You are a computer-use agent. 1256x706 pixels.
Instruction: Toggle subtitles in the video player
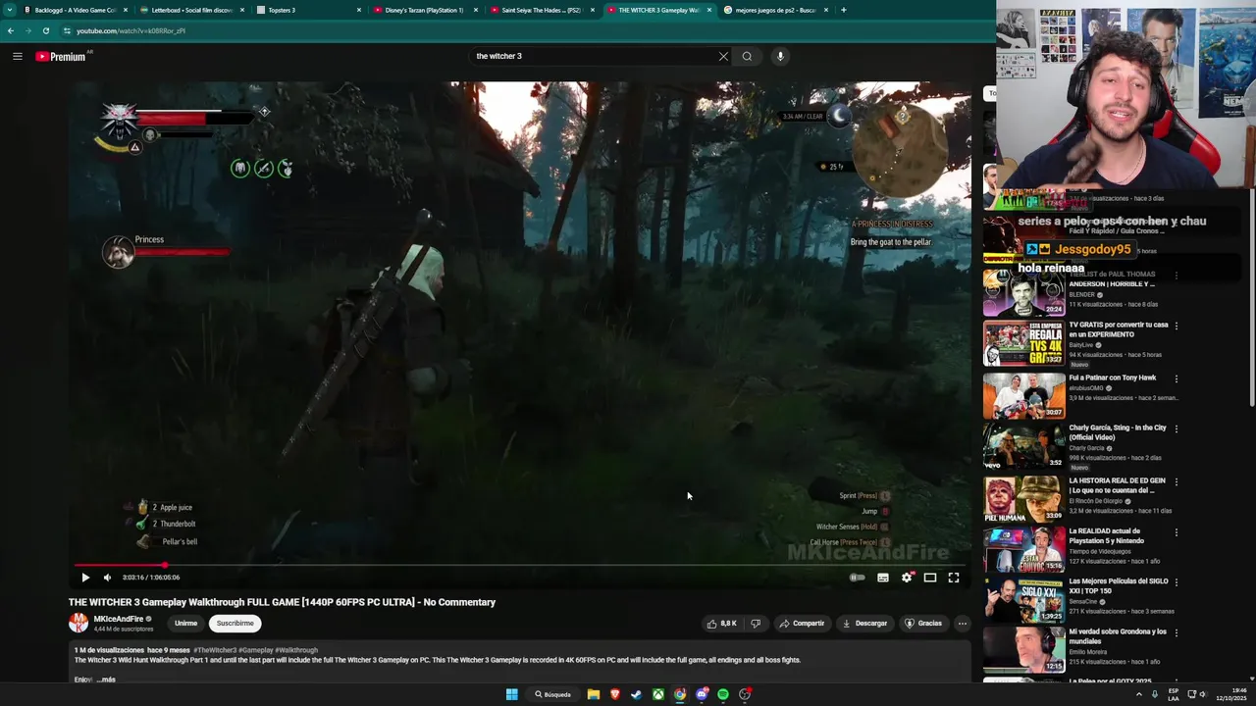tap(883, 578)
